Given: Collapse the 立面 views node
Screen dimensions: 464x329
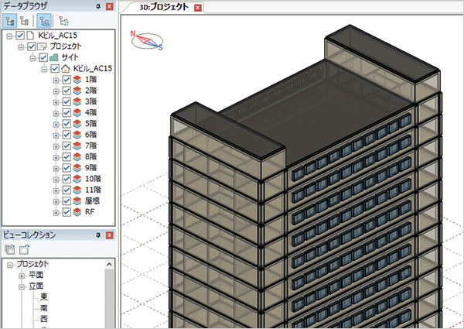Looking at the screenshot, I should click(22, 286).
